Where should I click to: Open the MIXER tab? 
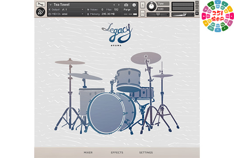click(88, 152)
